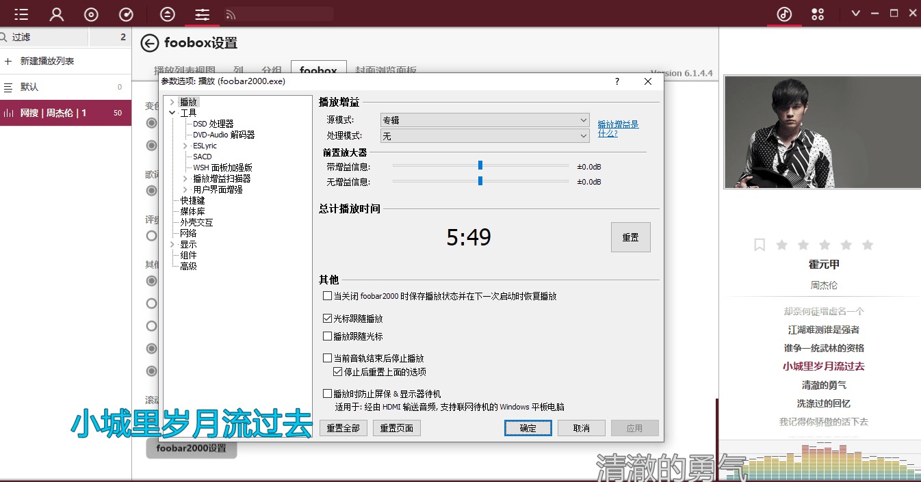
Task: Rate the track four stars
Action: (846, 245)
